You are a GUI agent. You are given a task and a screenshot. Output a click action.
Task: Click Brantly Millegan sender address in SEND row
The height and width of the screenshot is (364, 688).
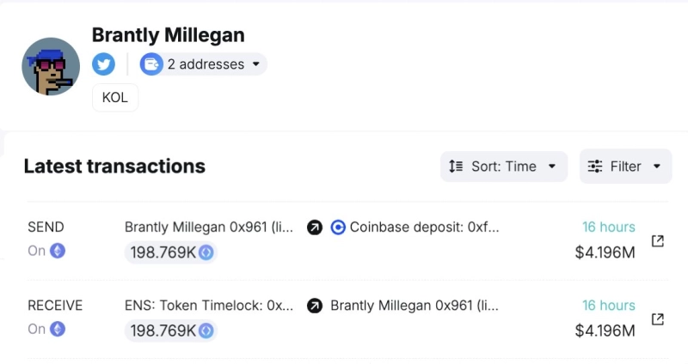click(209, 227)
